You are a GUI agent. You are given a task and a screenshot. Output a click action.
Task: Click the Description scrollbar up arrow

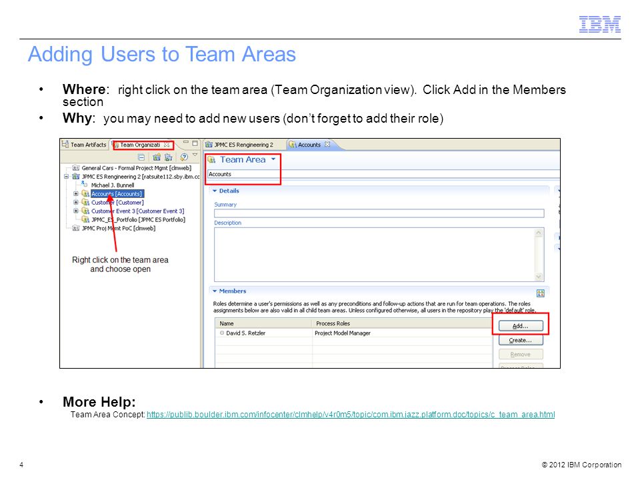(539, 232)
